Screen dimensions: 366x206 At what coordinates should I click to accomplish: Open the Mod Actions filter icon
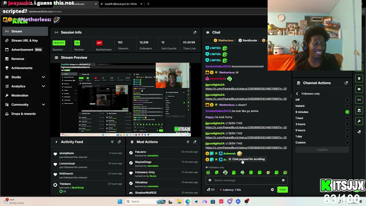tap(188, 142)
